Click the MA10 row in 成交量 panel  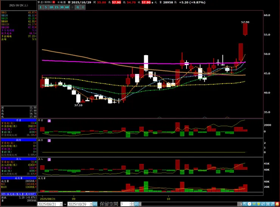19,187
